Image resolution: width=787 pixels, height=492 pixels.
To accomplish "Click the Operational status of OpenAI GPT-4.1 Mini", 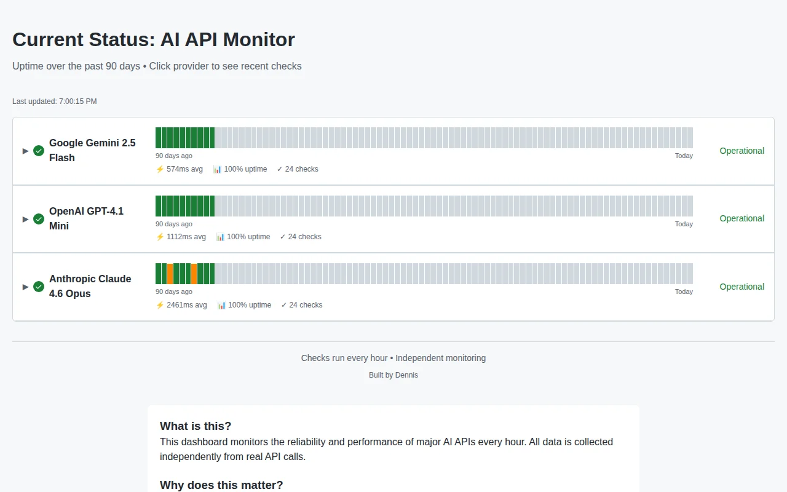I will (742, 218).
